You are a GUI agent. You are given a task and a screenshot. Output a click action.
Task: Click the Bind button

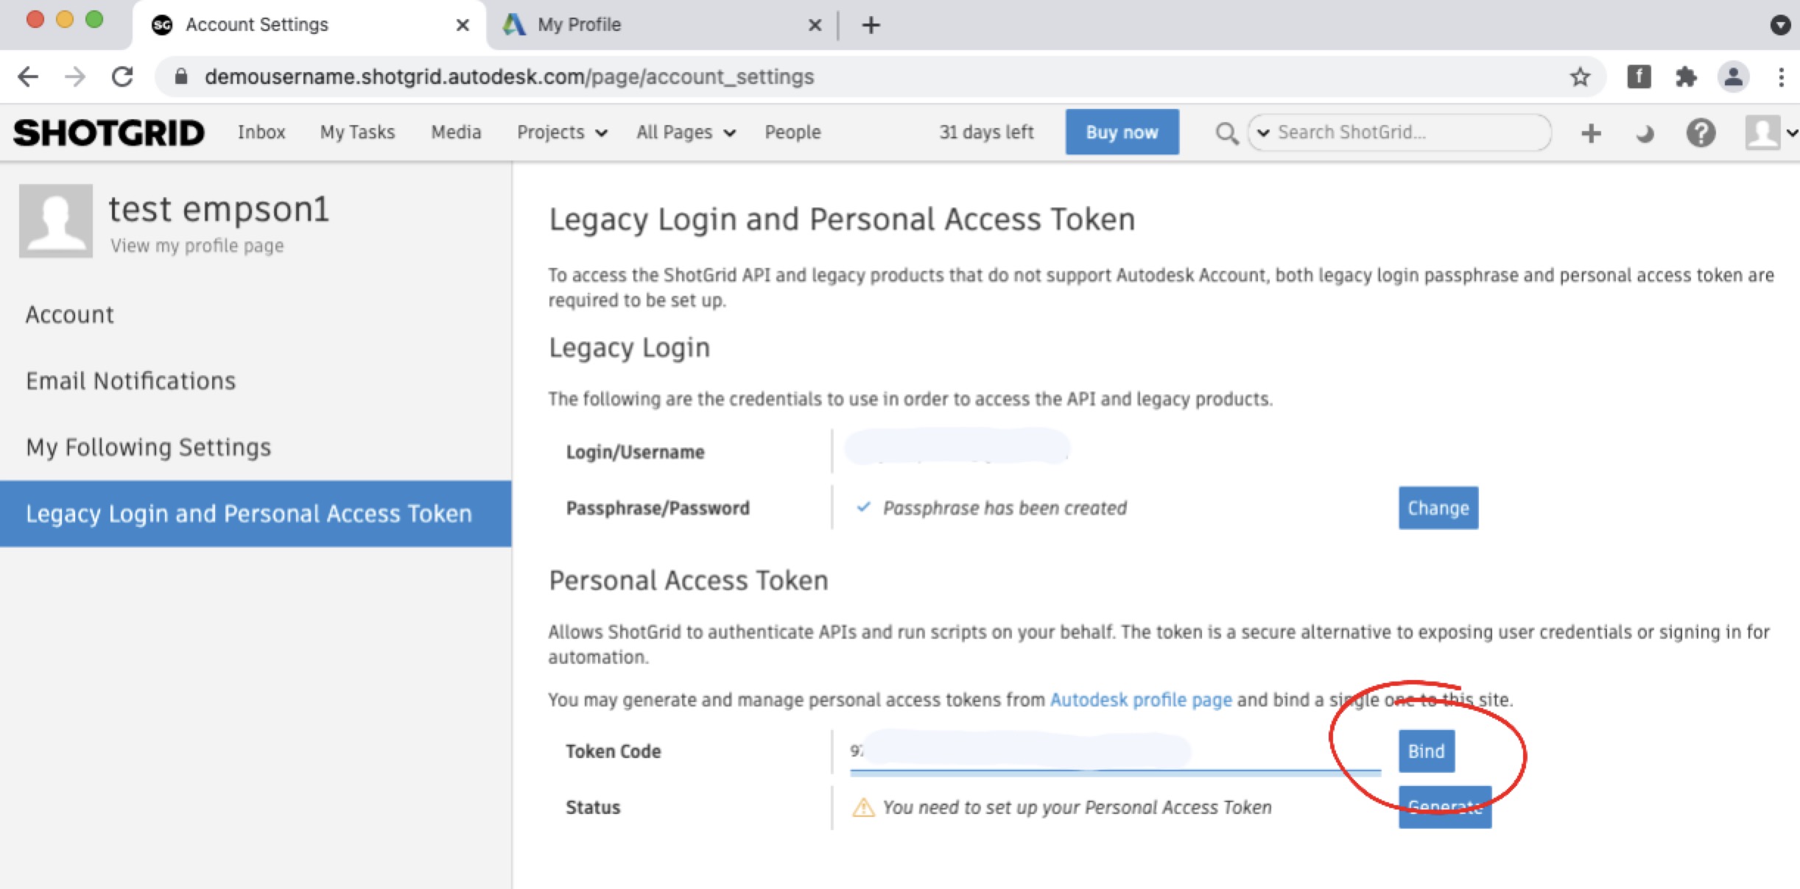(x=1426, y=751)
